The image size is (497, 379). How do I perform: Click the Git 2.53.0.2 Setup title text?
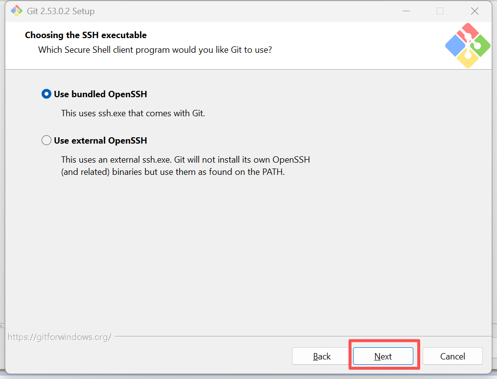(x=61, y=11)
